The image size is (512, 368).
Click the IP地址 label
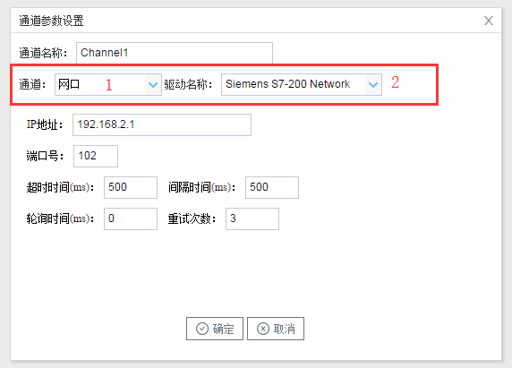pos(45,124)
